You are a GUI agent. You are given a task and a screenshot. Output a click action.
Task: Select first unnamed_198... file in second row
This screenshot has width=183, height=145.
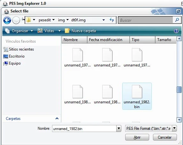click(78, 94)
